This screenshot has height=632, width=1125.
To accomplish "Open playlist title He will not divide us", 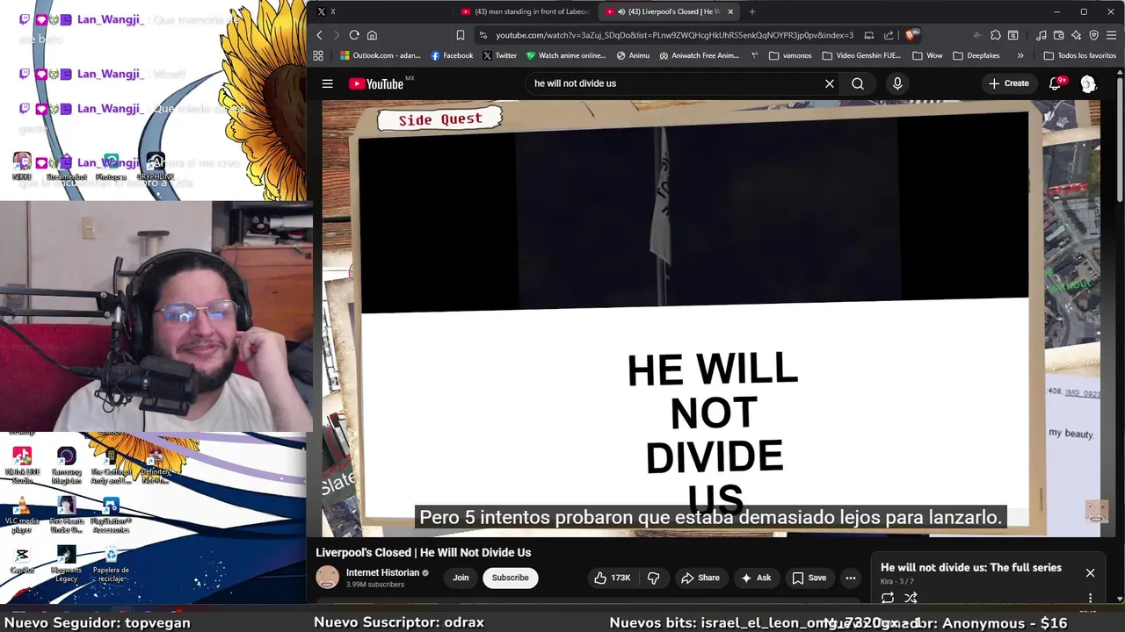I will click(970, 567).
